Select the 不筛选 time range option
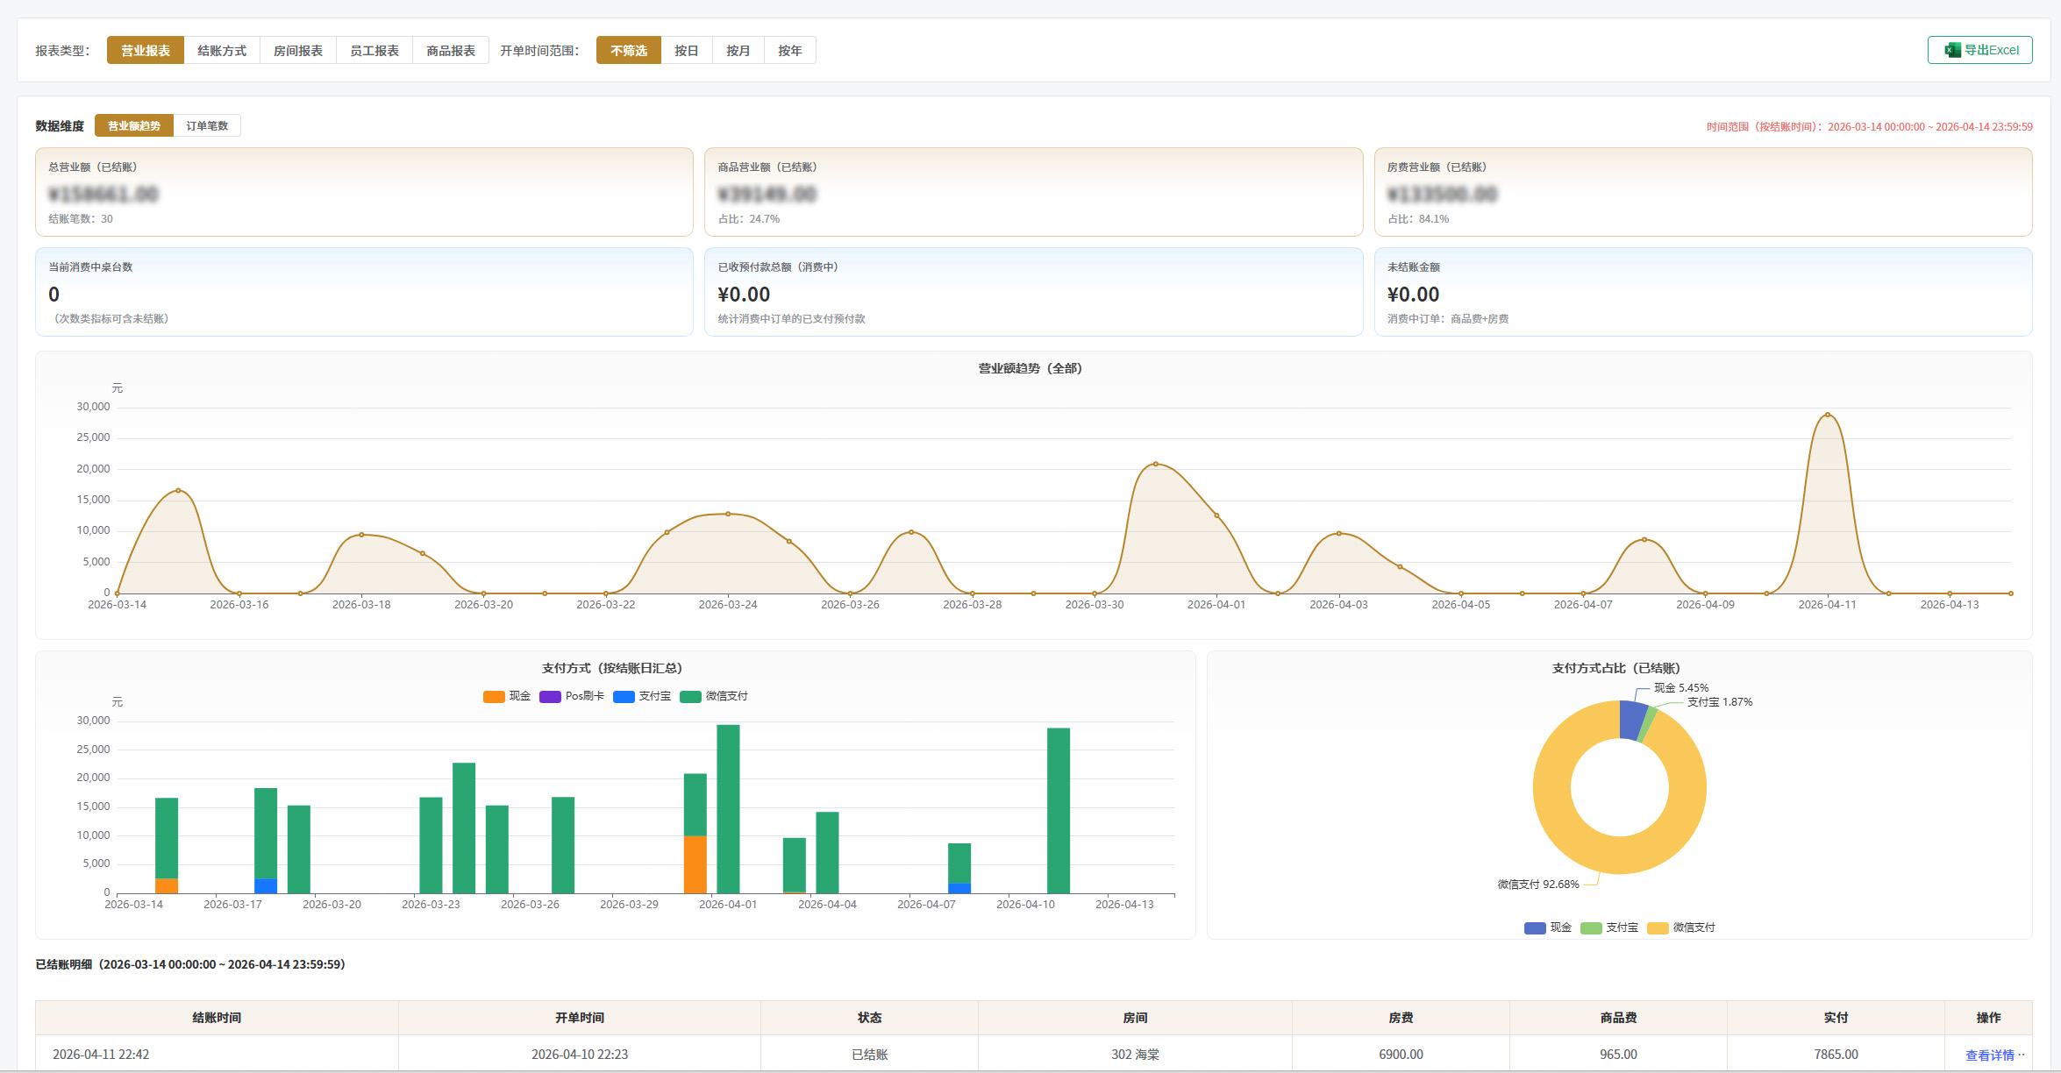 click(x=629, y=51)
